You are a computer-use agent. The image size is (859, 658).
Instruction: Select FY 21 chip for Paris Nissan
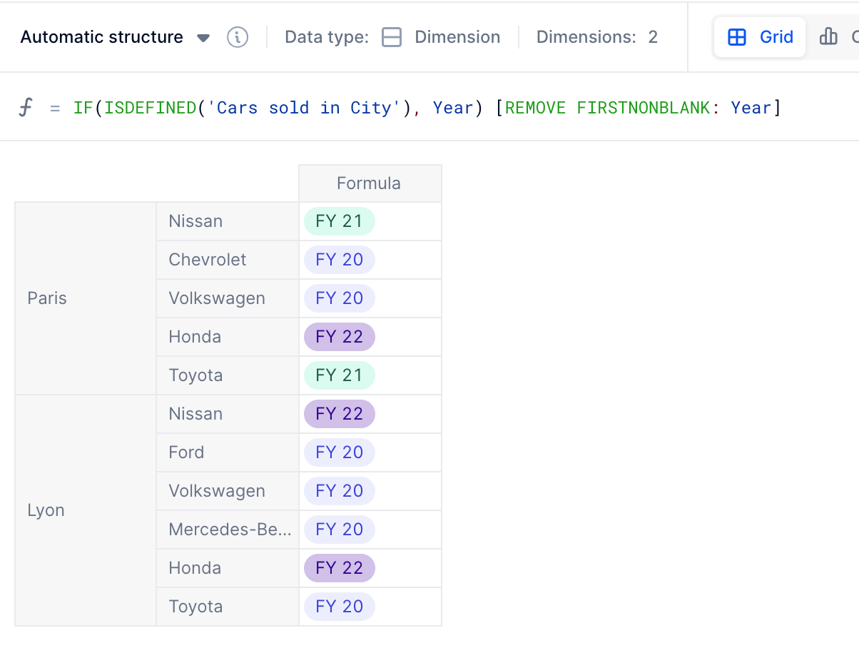(340, 221)
